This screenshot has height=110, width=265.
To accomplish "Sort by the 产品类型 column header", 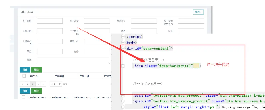I will click(59, 76).
